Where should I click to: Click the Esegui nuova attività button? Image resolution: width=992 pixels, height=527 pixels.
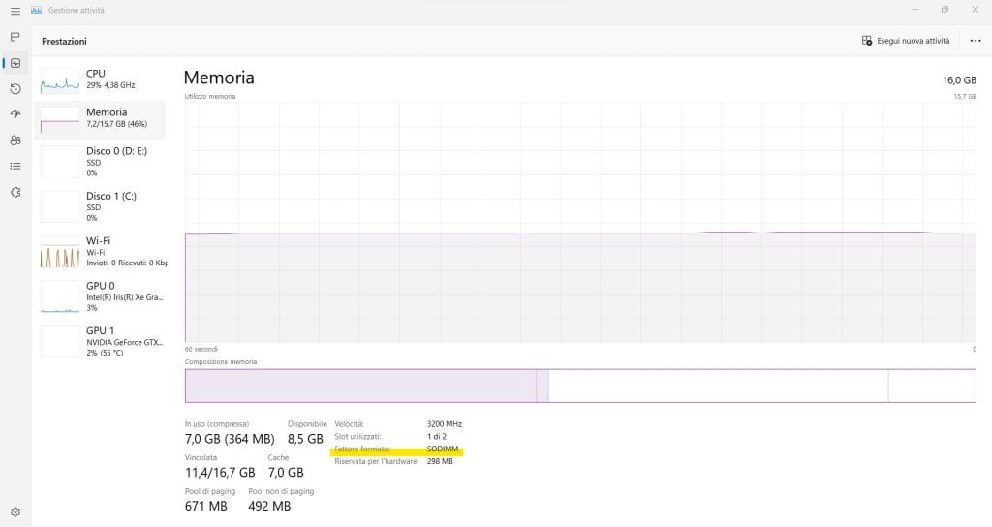pos(906,41)
